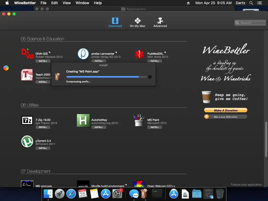Open Trash in the Dock
Viewport: 268px width, 201px height.
pyautogui.click(x=220, y=194)
